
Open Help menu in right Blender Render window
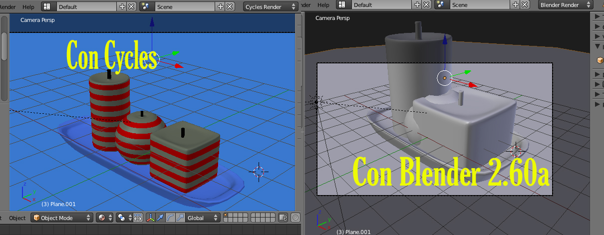click(x=323, y=5)
